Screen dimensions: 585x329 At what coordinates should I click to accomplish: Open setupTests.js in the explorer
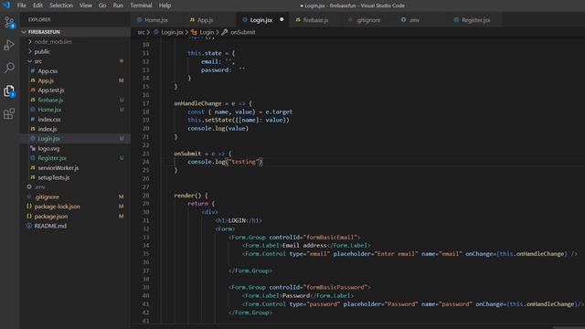tap(75, 177)
